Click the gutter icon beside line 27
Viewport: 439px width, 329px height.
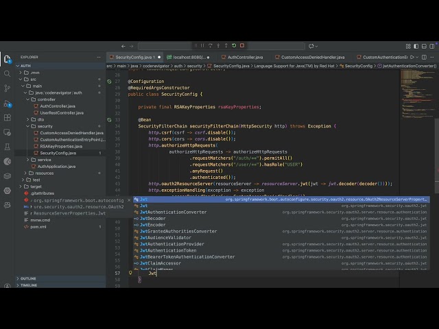[109, 82]
